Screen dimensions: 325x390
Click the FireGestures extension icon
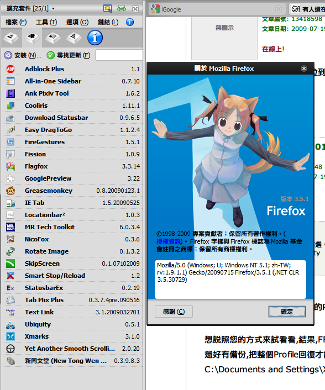[x=11, y=142]
